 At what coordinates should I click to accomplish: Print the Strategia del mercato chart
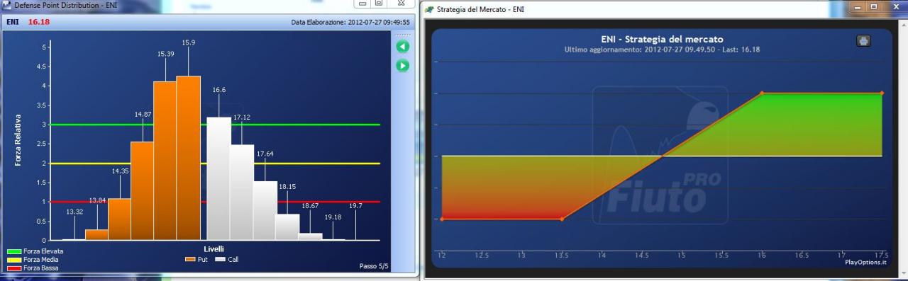tap(863, 41)
